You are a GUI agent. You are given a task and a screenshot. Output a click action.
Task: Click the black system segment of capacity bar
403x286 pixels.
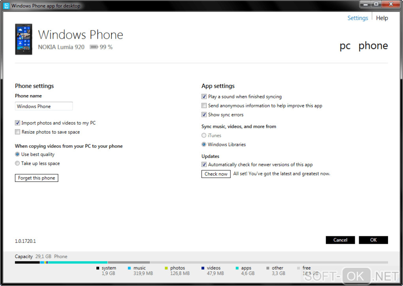click(27, 262)
